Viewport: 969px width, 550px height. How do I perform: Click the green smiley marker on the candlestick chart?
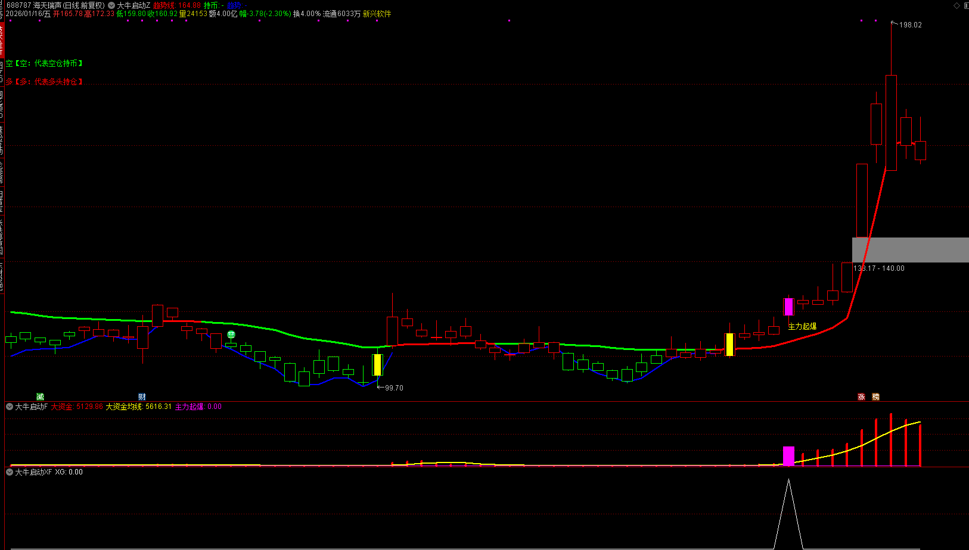(231, 335)
